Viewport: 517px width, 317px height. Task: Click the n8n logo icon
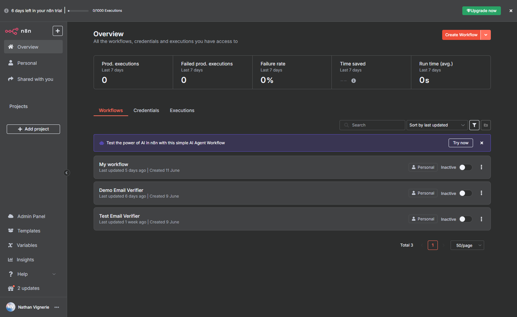pyautogui.click(x=12, y=31)
